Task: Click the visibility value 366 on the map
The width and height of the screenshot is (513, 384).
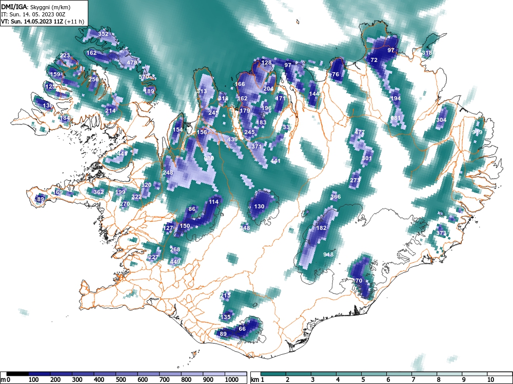Action: click(x=336, y=197)
